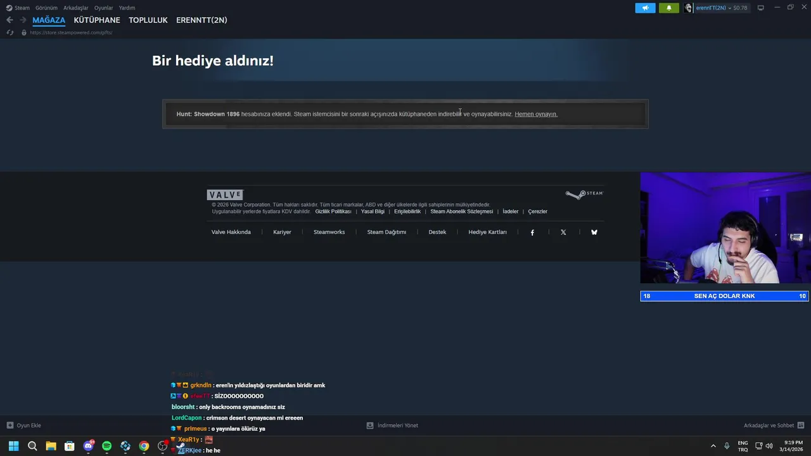
Task: Open the İadeler link
Action: [x=511, y=212]
